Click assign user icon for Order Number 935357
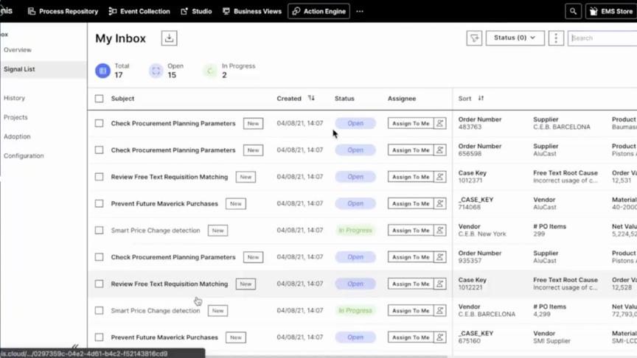 click(x=440, y=257)
